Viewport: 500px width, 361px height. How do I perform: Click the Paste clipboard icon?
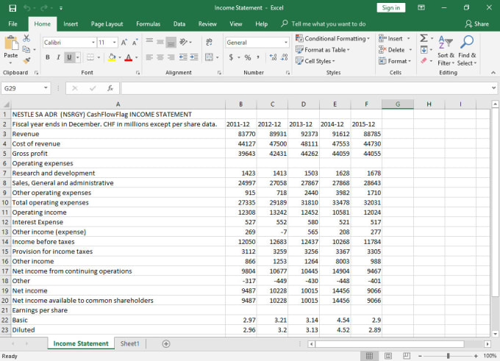(11, 43)
